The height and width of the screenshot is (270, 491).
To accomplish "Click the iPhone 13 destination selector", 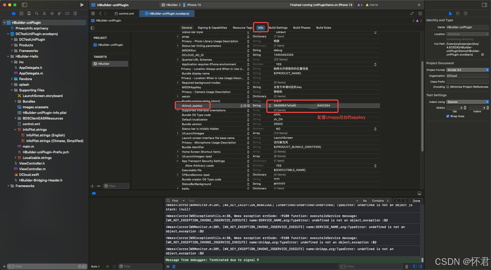I will 192,5.
